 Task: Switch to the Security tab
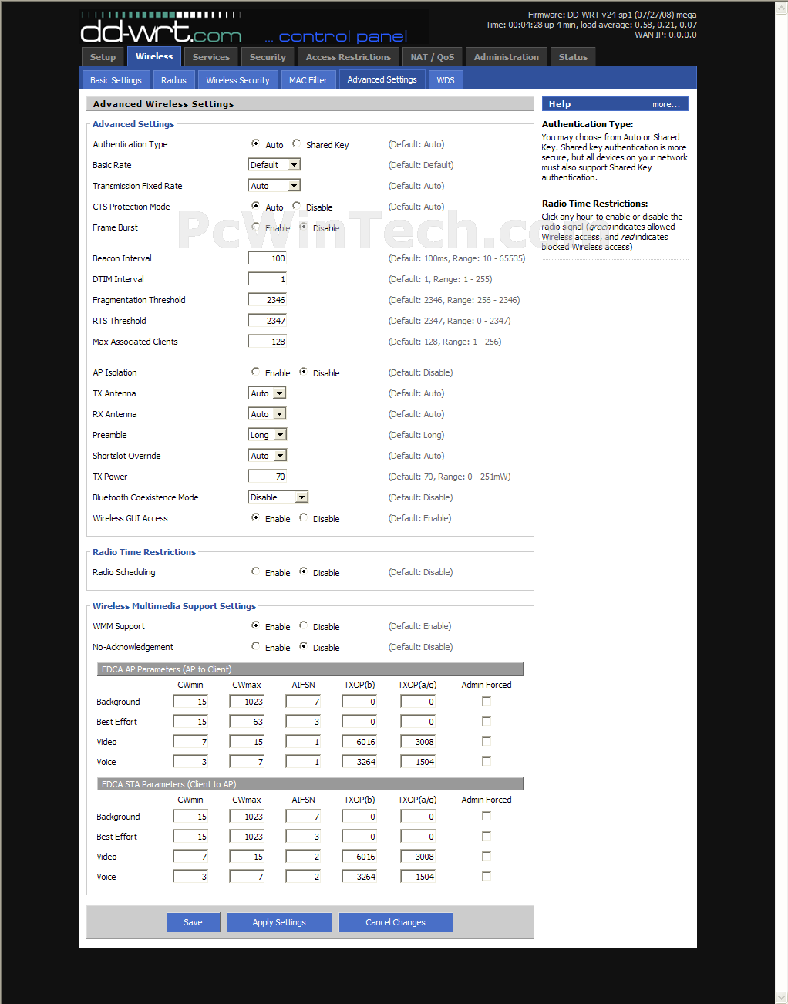pyautogui.click(x=268, y=57)
